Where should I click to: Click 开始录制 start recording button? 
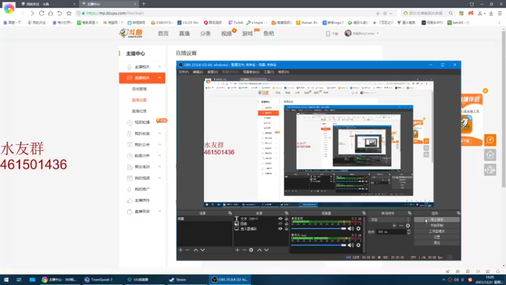(436, 225)
